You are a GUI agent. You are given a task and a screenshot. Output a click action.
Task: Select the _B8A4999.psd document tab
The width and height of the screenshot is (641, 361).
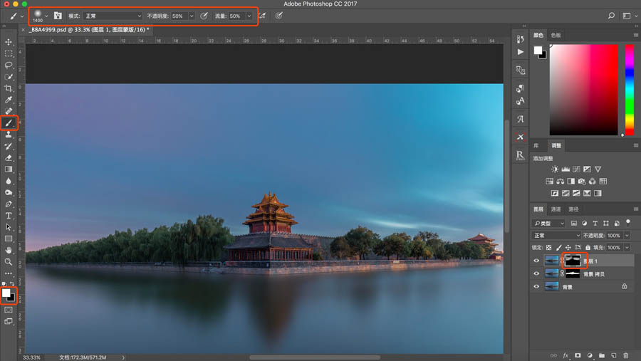point(90,29)
